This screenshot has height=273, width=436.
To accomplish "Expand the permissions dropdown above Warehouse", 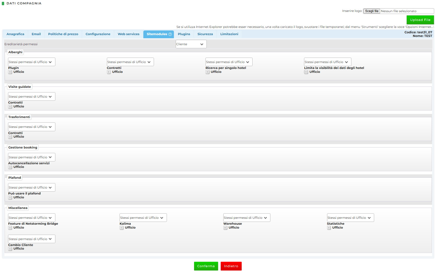I will click(247, 218).
